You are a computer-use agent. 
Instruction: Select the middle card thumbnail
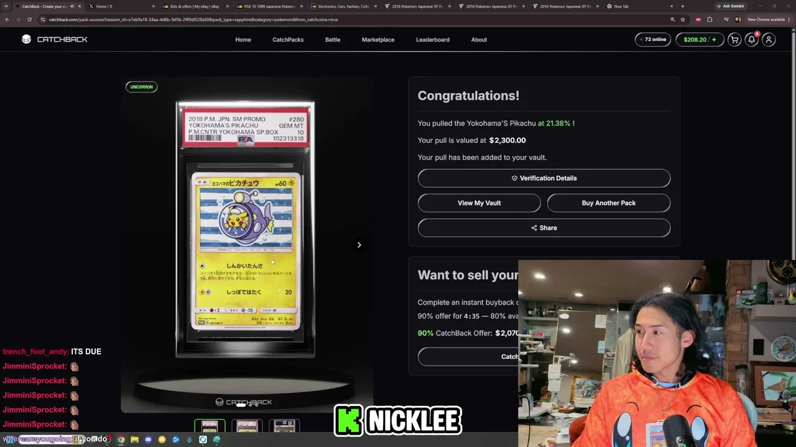(x=247, y=427)
